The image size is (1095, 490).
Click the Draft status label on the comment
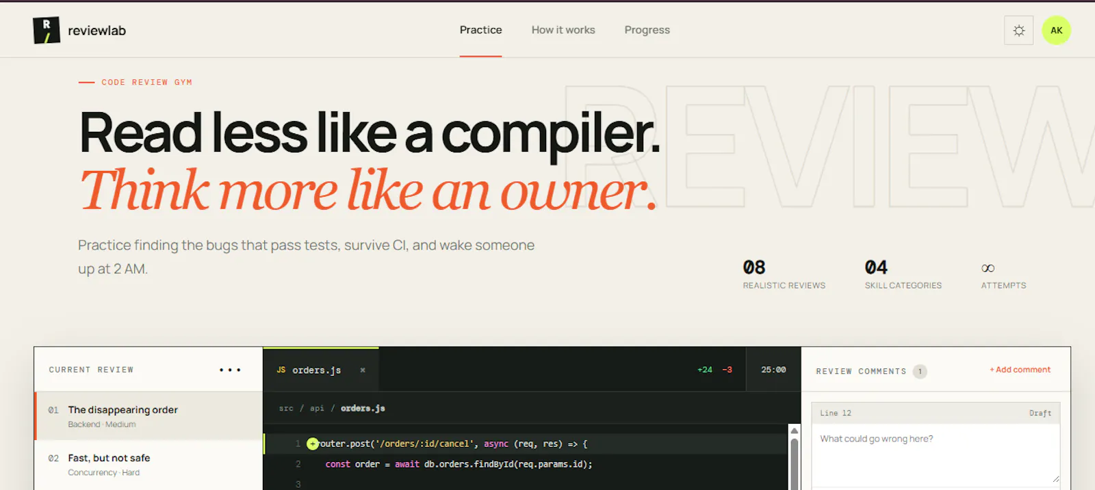[x=1040, y=413]
